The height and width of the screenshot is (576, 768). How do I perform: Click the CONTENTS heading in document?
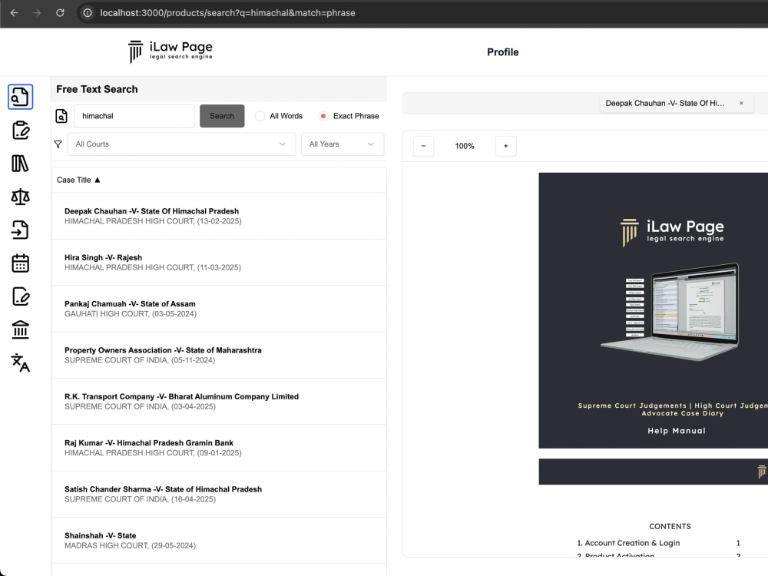tap(670, 526)
